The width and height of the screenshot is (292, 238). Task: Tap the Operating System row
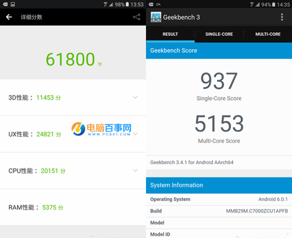pyautogui.click(x=219, y=200)
